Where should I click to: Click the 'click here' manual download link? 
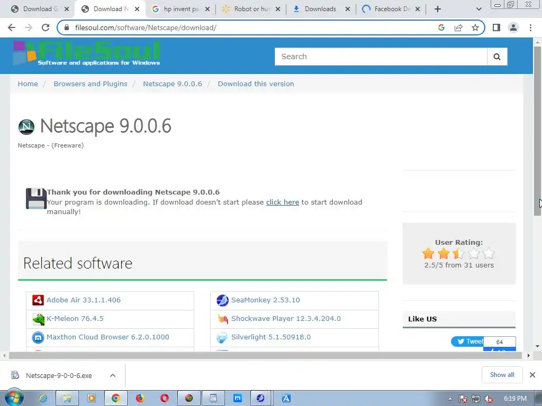pyautogui.click(x=283, y=202)
